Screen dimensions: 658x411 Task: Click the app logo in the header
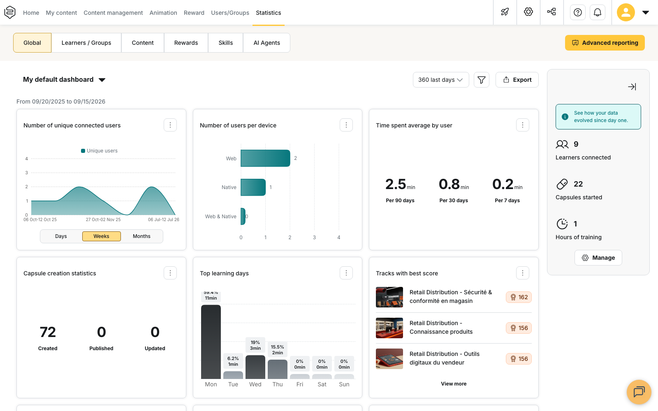[10, 12]
